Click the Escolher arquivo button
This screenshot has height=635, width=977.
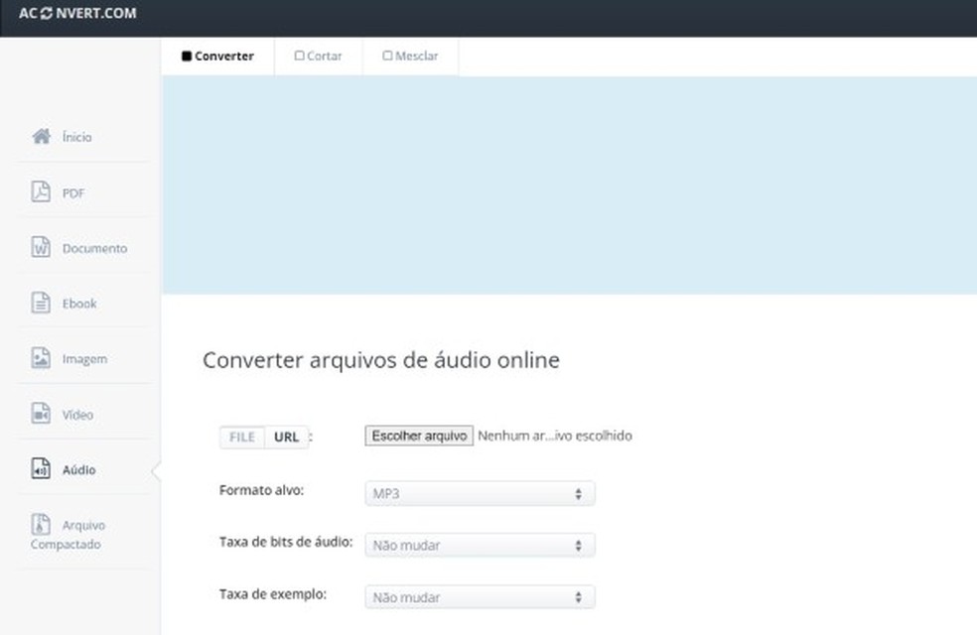point(418,436)
